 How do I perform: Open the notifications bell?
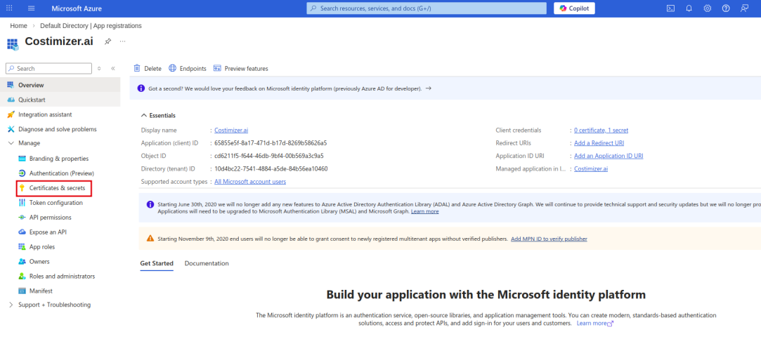689,8
